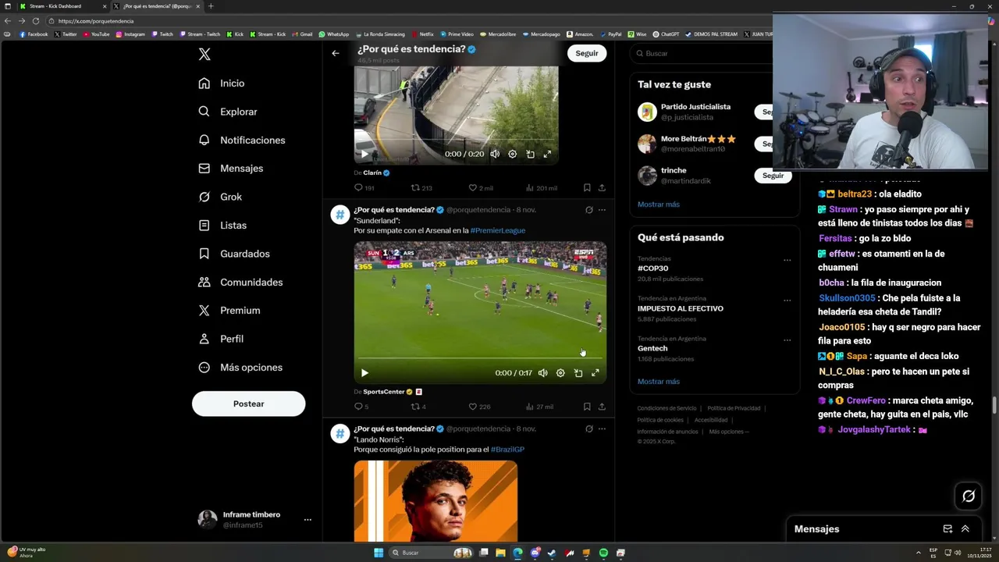The width and height of the screenshot is (999, 562).
Task: Bookmark the Clarín video post
Action: (587, 188)
